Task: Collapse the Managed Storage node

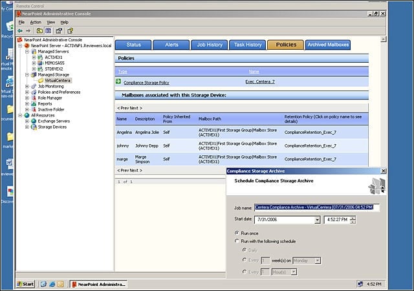Action: pyautogui.click(x=27, y=75)
